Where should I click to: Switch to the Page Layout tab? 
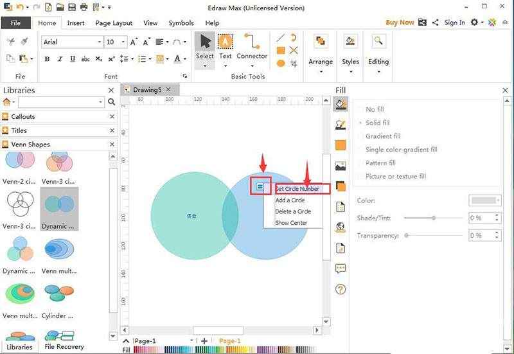point(113,23)
